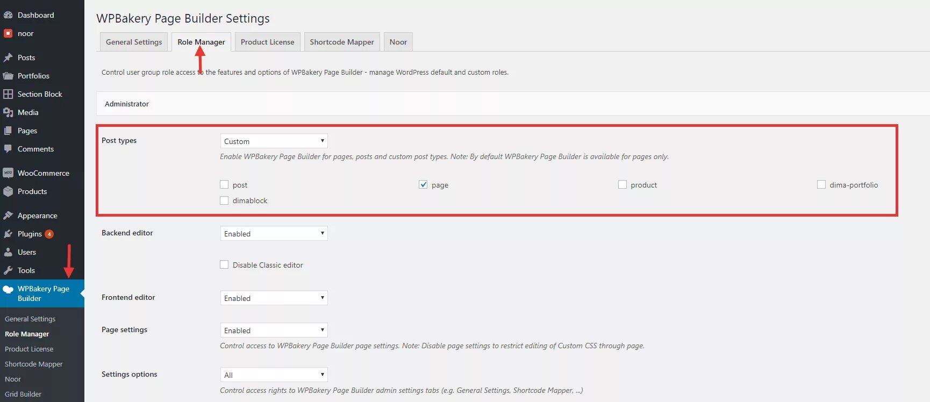Open the Media library menu

(x=28, y=112)
